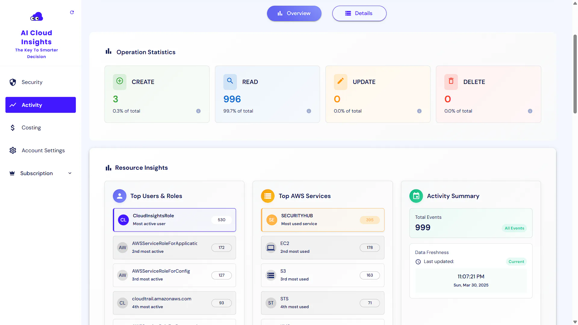Screen dimensions: 578x325
Task: Select the CloudInsightsRole user row
Action: click(174, 220)
